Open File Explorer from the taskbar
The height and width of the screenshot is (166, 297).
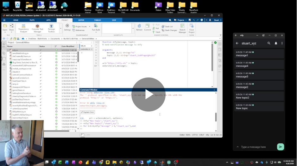point(114,162)
